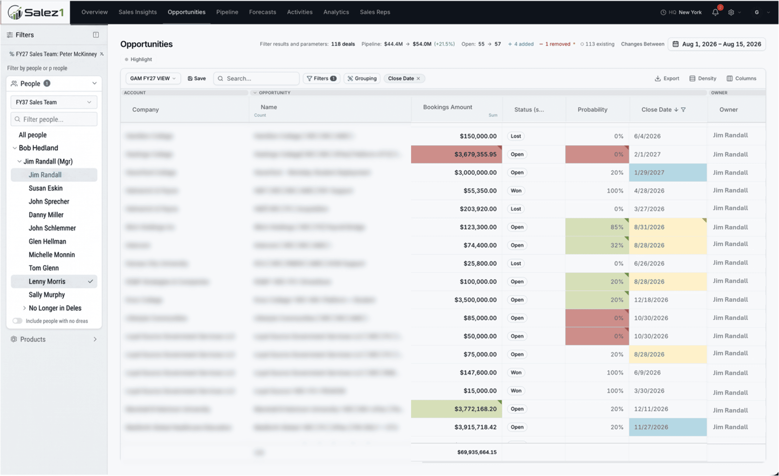Click into the Search opportunities field

pyautogui.click(x=257, y=78)
